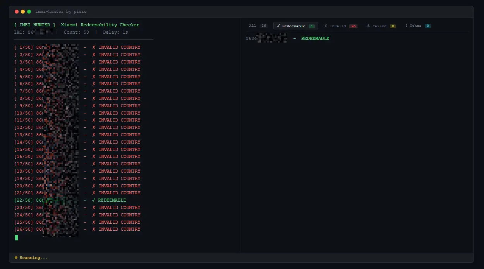Click the green checkmark on row 22/50
The image size is (484, 269).
94,200
